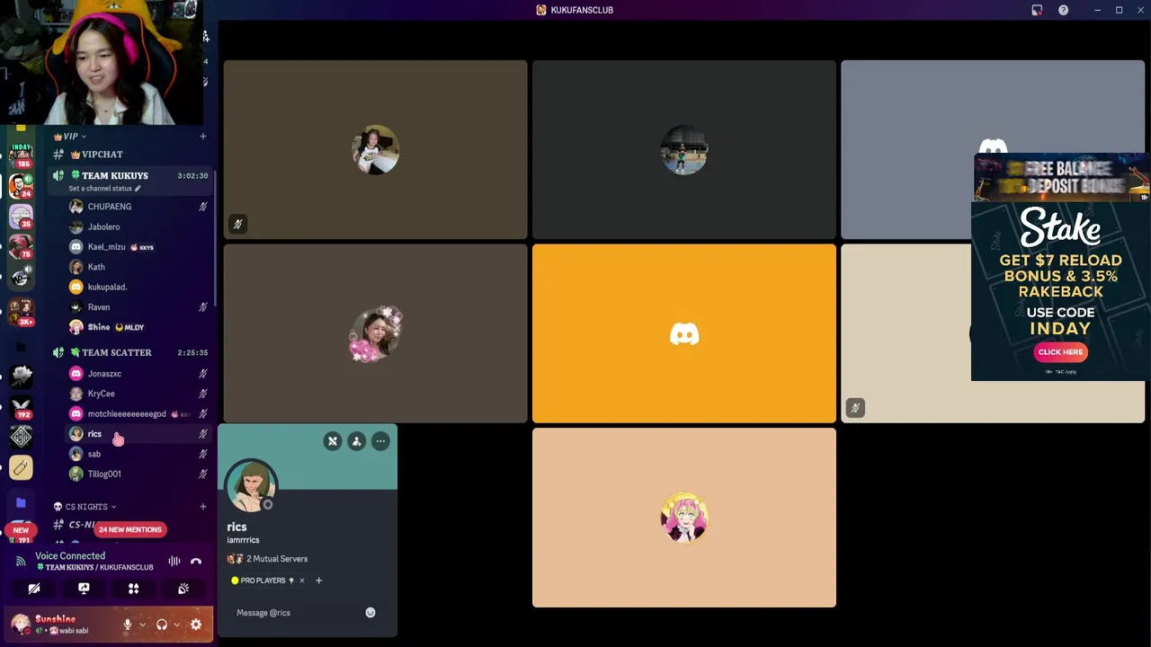Viewport: 1151px width, 647px height.
Task: Open the server icon with 35 badge
Action: click(21, 216)
